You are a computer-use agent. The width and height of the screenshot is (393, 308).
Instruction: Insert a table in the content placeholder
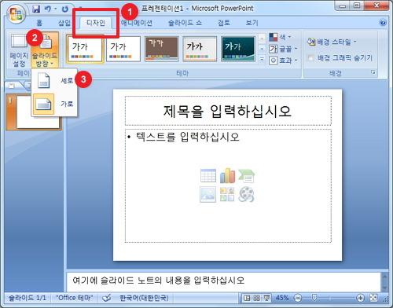tap(208, 175)
